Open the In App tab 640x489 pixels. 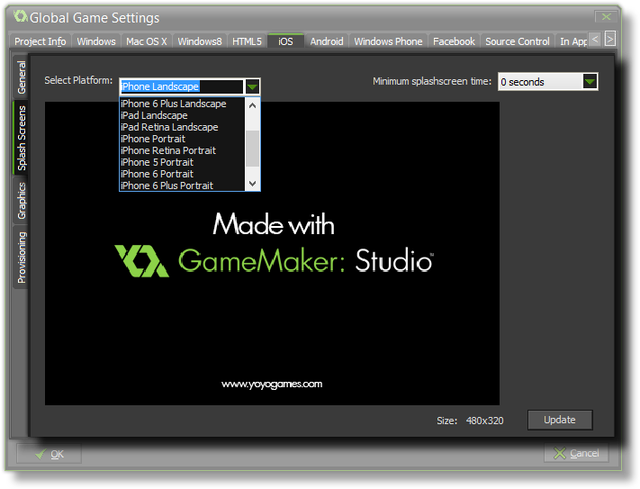click(x=572, y=41)
